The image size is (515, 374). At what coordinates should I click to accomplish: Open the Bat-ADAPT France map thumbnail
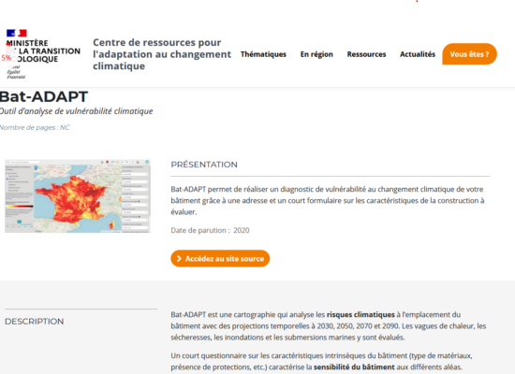pos(78,196)
